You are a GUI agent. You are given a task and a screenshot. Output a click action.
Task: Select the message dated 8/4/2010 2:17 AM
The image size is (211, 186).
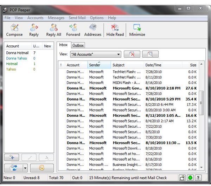129,121
